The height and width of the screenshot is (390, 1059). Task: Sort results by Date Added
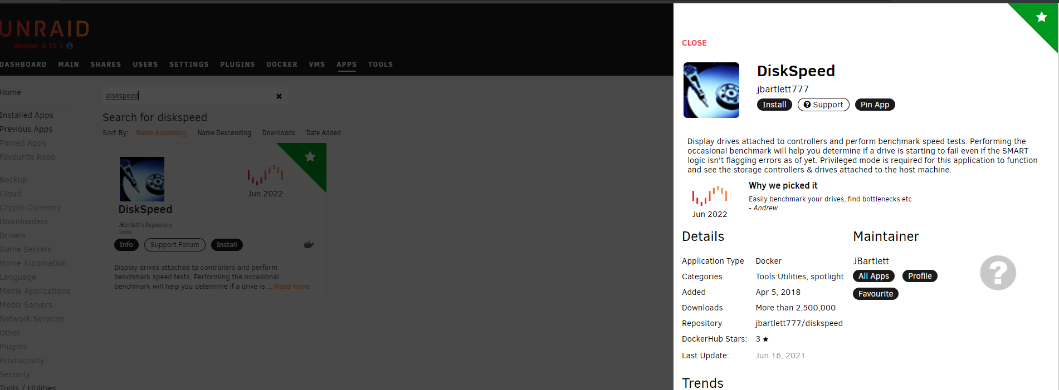tap(323, 133)
